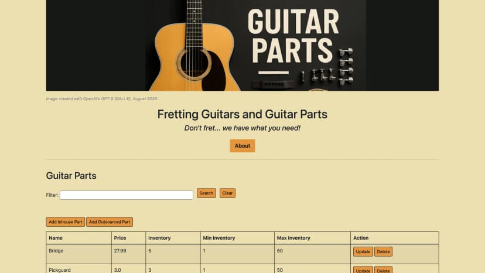
Task: Click the image credit caption text
Action: tap(102, 98)
